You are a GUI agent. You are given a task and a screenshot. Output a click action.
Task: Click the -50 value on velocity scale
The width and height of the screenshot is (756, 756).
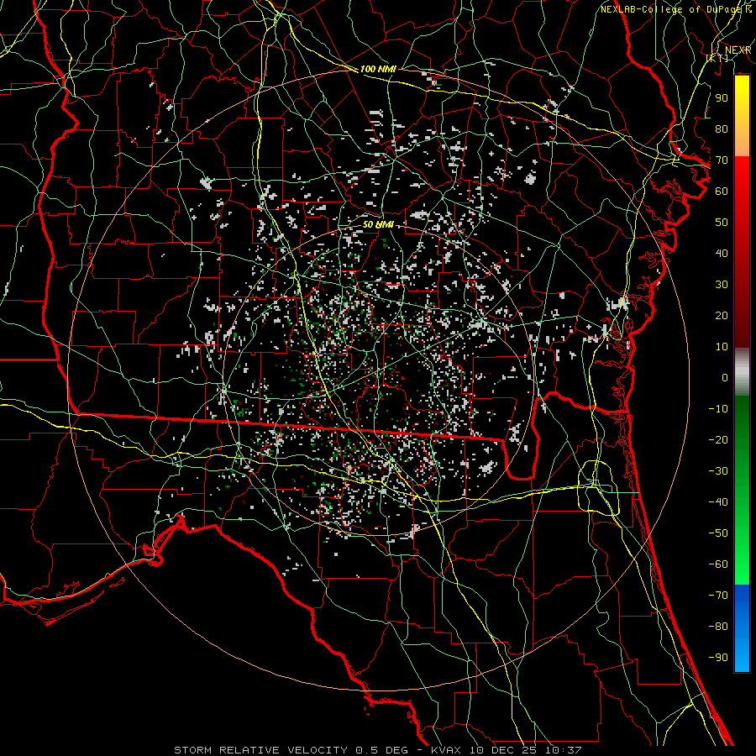(718, 533)
